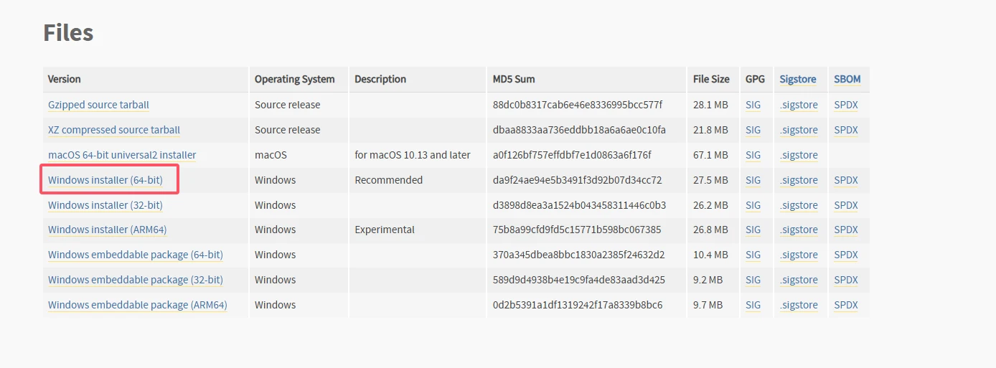This screenshot has width=996, height=368.
Task: Open .sigstore for macOS installer row
Action: [x=799, y=155]
